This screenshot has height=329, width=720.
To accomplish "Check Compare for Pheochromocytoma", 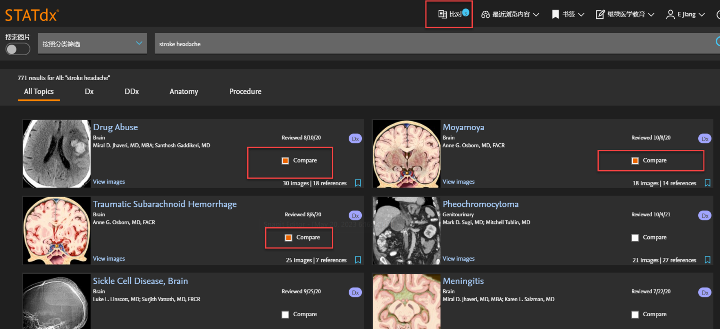I will coord(635,238).
